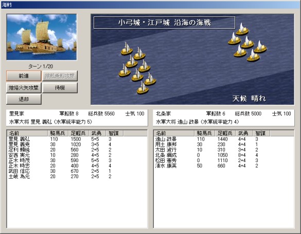Click the 1500 足軽兵 value for 里見 義弘
Viewport: 301px width, 234px height.
coord(76,139)
